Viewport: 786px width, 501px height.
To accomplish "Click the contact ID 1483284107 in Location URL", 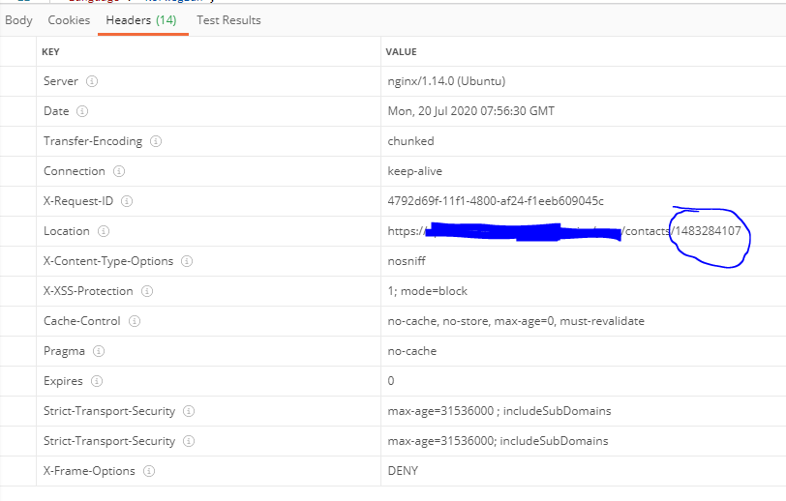I will [x=708, y=231].
